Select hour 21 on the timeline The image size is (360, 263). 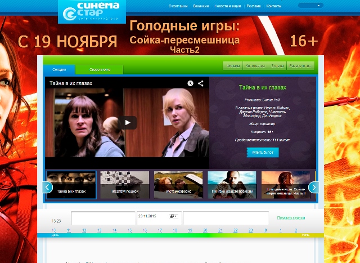[x=220, y=230]
